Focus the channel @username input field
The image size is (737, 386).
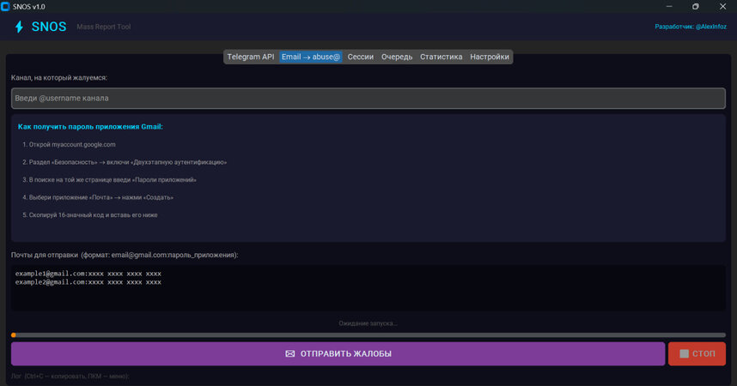click(x=368, y=98)
